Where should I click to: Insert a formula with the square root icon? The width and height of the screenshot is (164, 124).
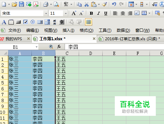pos(154,4)
